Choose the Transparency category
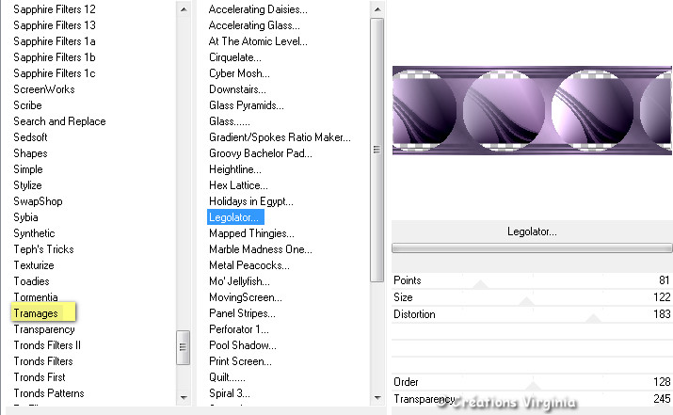This screenshot has width=673, height=415. tap(44, 329)
